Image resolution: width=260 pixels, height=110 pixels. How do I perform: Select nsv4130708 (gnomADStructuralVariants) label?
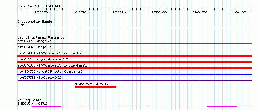coord(50,71)
